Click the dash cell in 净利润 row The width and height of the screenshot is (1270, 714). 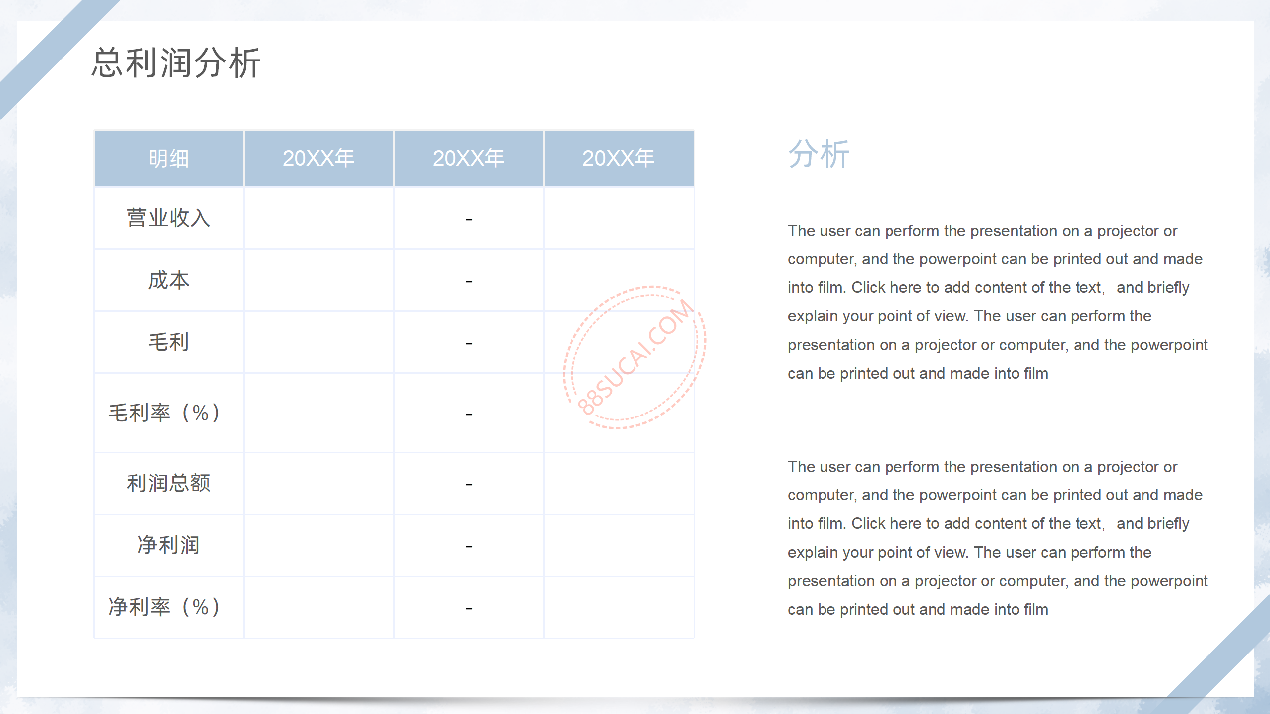(469, 545)
